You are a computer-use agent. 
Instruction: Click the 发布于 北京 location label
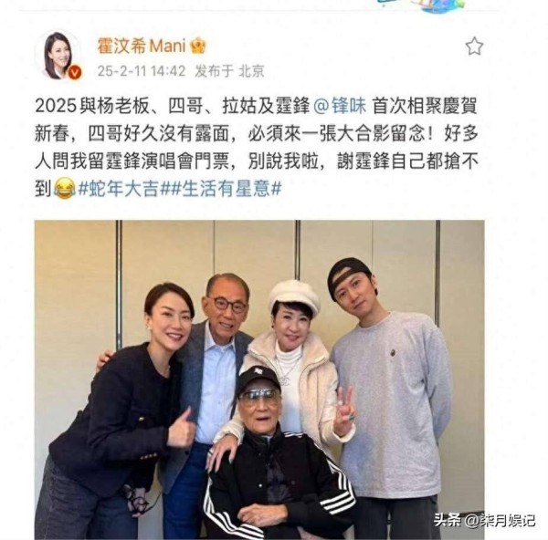pyautogui.click(x=229, y=71)
